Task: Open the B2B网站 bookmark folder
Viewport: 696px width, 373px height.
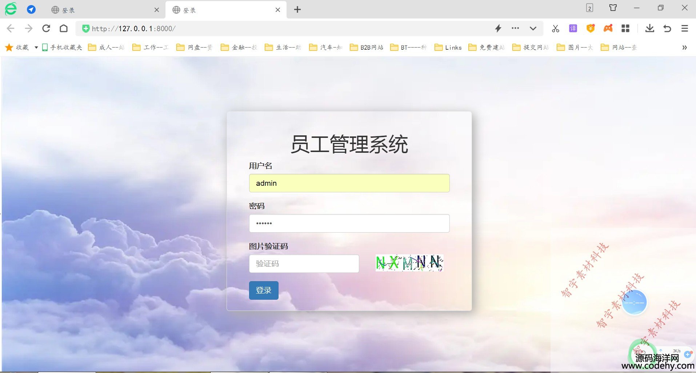Action: coord(367,48)
